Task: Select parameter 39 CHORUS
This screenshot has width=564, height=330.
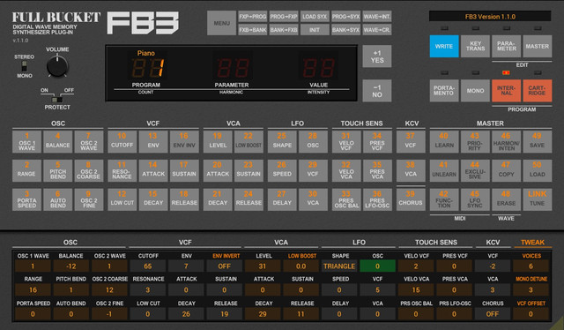Action: tap(411, 199)
